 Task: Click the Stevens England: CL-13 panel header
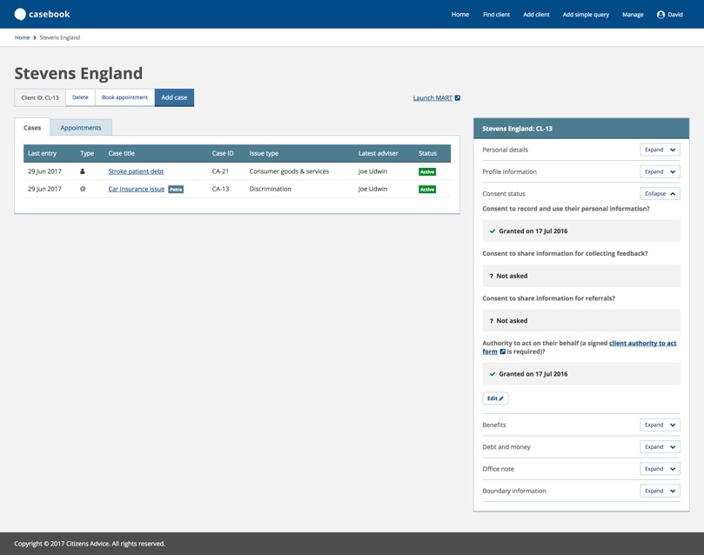(581, 129)
